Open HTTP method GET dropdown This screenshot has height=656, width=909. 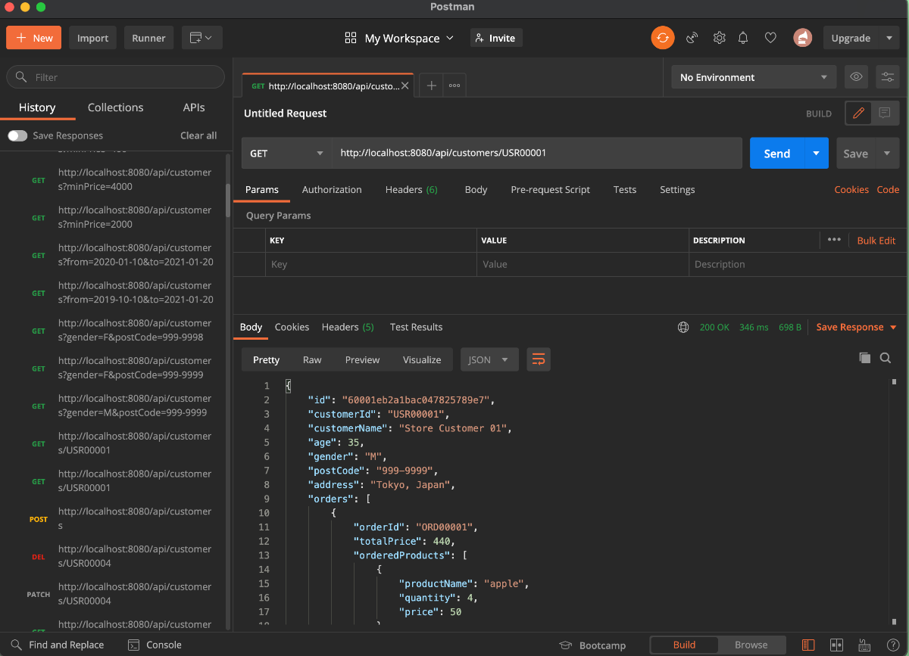(286, 153)
